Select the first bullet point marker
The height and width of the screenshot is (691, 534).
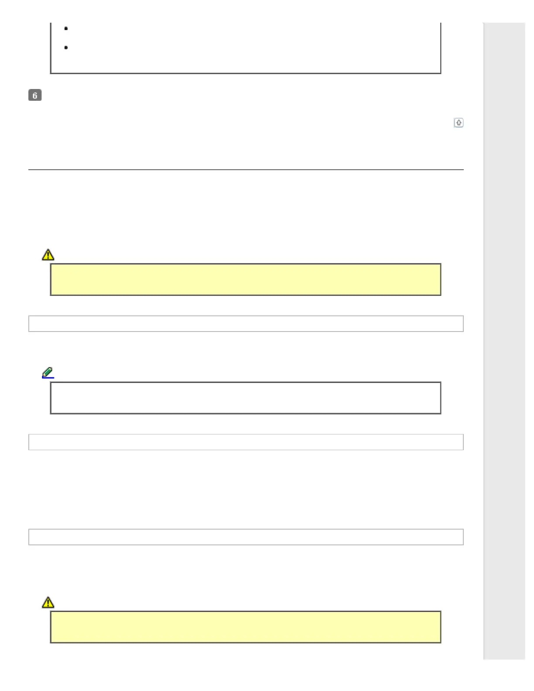click(x=66, y=28)
